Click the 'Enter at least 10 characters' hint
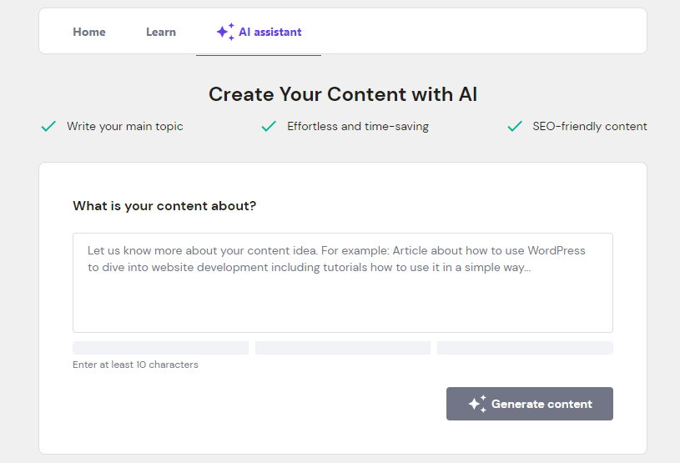The height and width of the screenshot is (463, 680). point(135,365)
